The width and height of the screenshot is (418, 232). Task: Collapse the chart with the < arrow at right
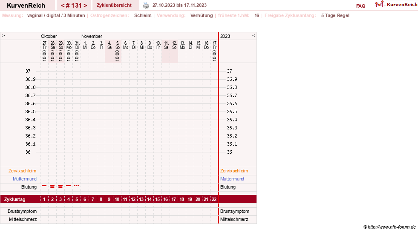coord(254,35)
